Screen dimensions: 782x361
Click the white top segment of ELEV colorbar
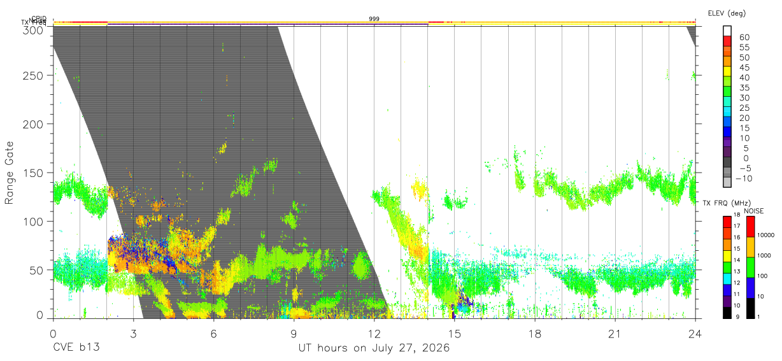727,32
